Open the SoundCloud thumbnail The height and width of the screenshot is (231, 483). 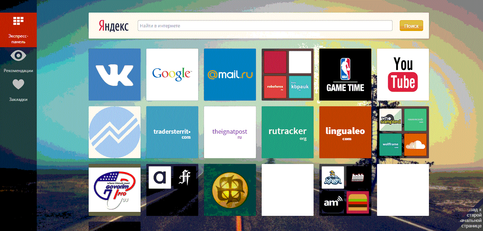point(416,145)
